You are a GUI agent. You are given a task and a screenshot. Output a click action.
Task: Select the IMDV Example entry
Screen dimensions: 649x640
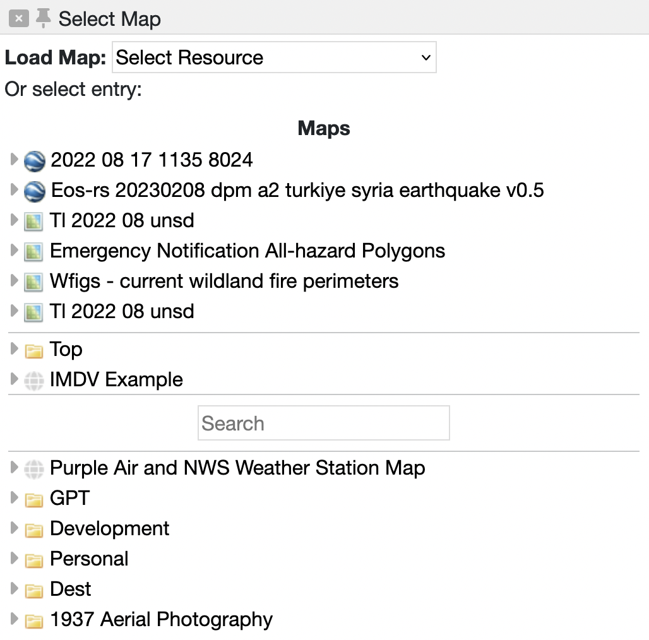[x=116, y=379]
